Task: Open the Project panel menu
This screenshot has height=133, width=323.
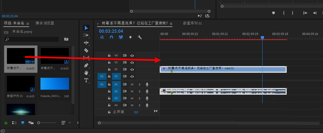Action: pyautogui.click(x=28, y=23)
